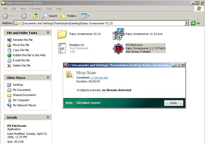
Task: Open the My Documents link
Action: point(22,90)
